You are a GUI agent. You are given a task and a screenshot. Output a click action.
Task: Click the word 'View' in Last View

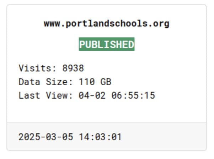coord(57,95)
